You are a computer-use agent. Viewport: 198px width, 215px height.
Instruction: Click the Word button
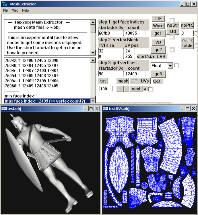[x=158, y=26]
